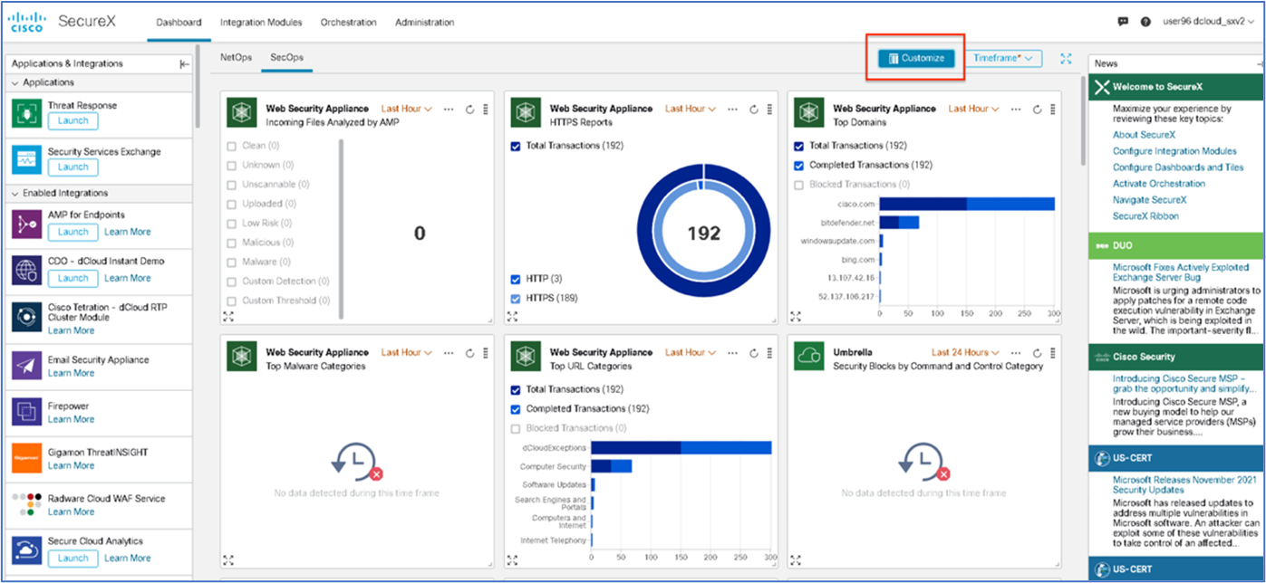Open more options on Top Malware Categories tile
The image size is (1266, 583).
[x=449, y=353]
